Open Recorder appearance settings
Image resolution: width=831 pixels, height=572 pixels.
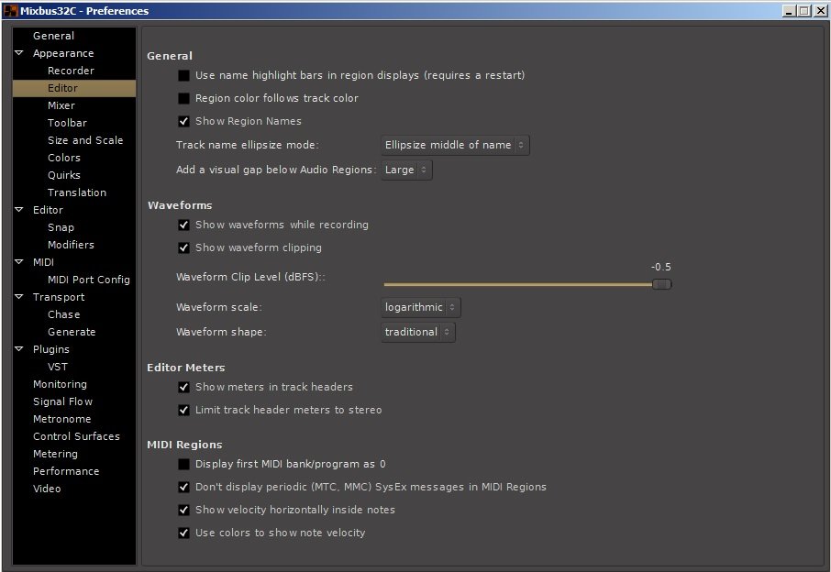pyautogui.click(x=71, y=71)
